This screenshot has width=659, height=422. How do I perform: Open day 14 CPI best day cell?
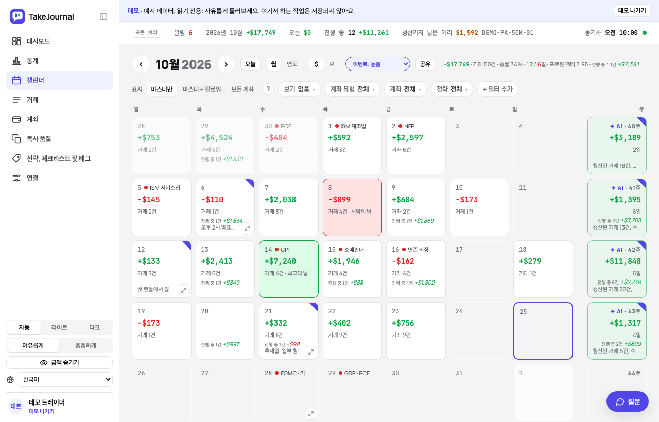point(289,269)
